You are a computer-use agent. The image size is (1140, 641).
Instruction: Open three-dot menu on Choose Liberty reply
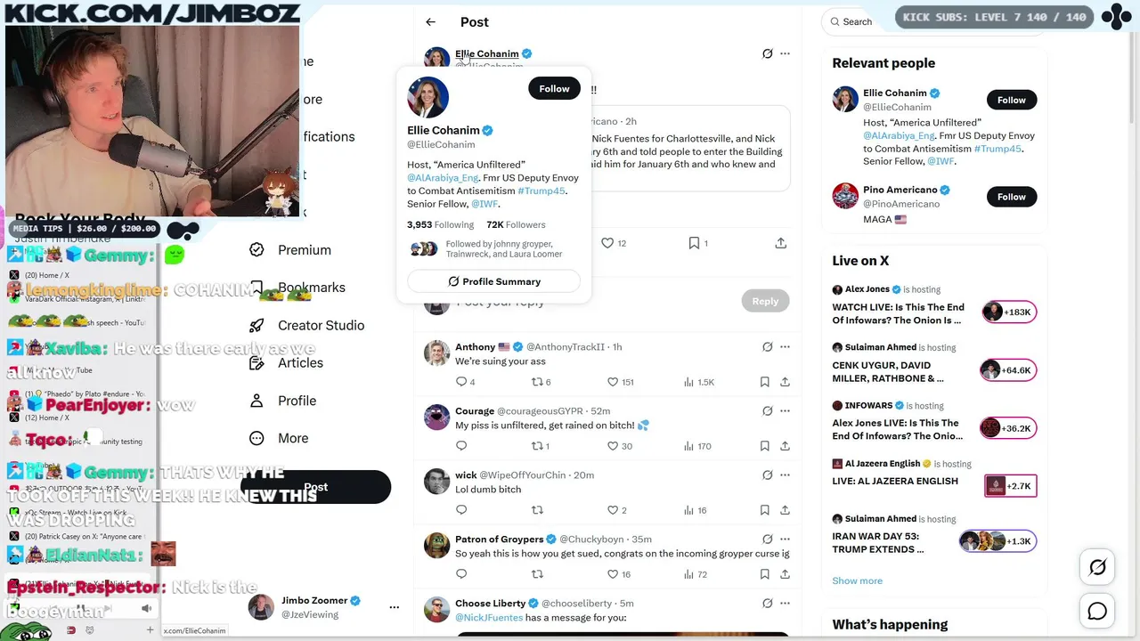tap(785, 603)
